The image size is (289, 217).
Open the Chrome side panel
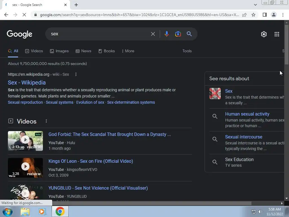click(265, 15)
